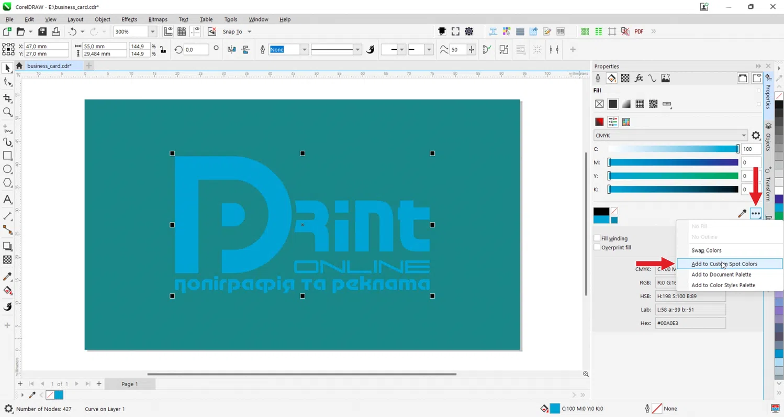The width and height of the screenshot is (784, 417).
Task: Choose the No fill type
Action: [x=599, y=104]
